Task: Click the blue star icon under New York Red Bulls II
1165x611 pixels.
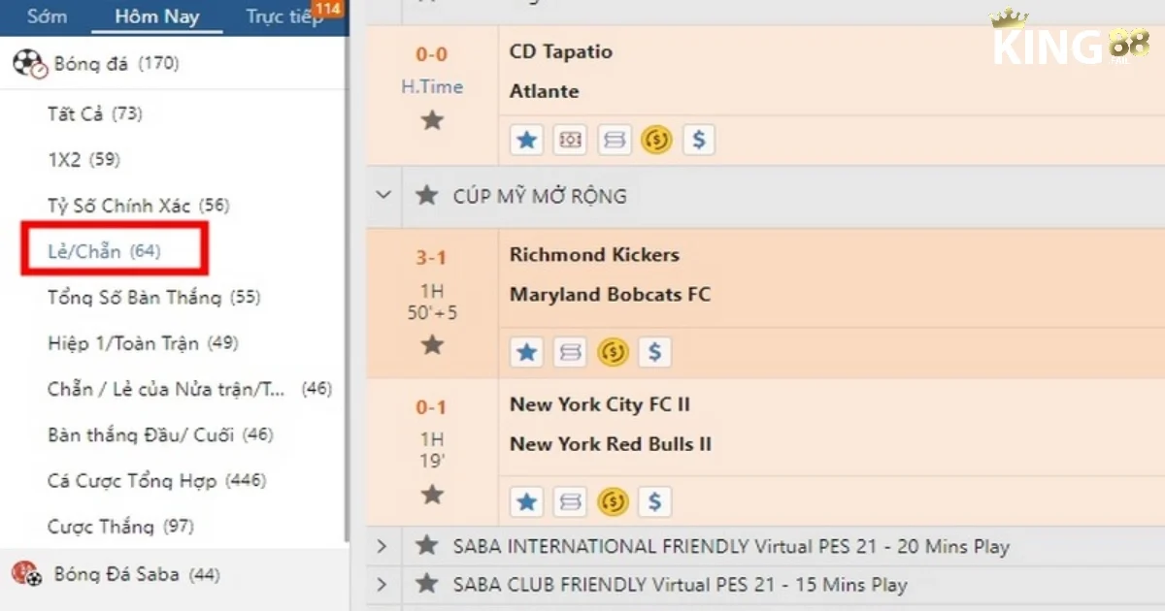Action: 527,501
